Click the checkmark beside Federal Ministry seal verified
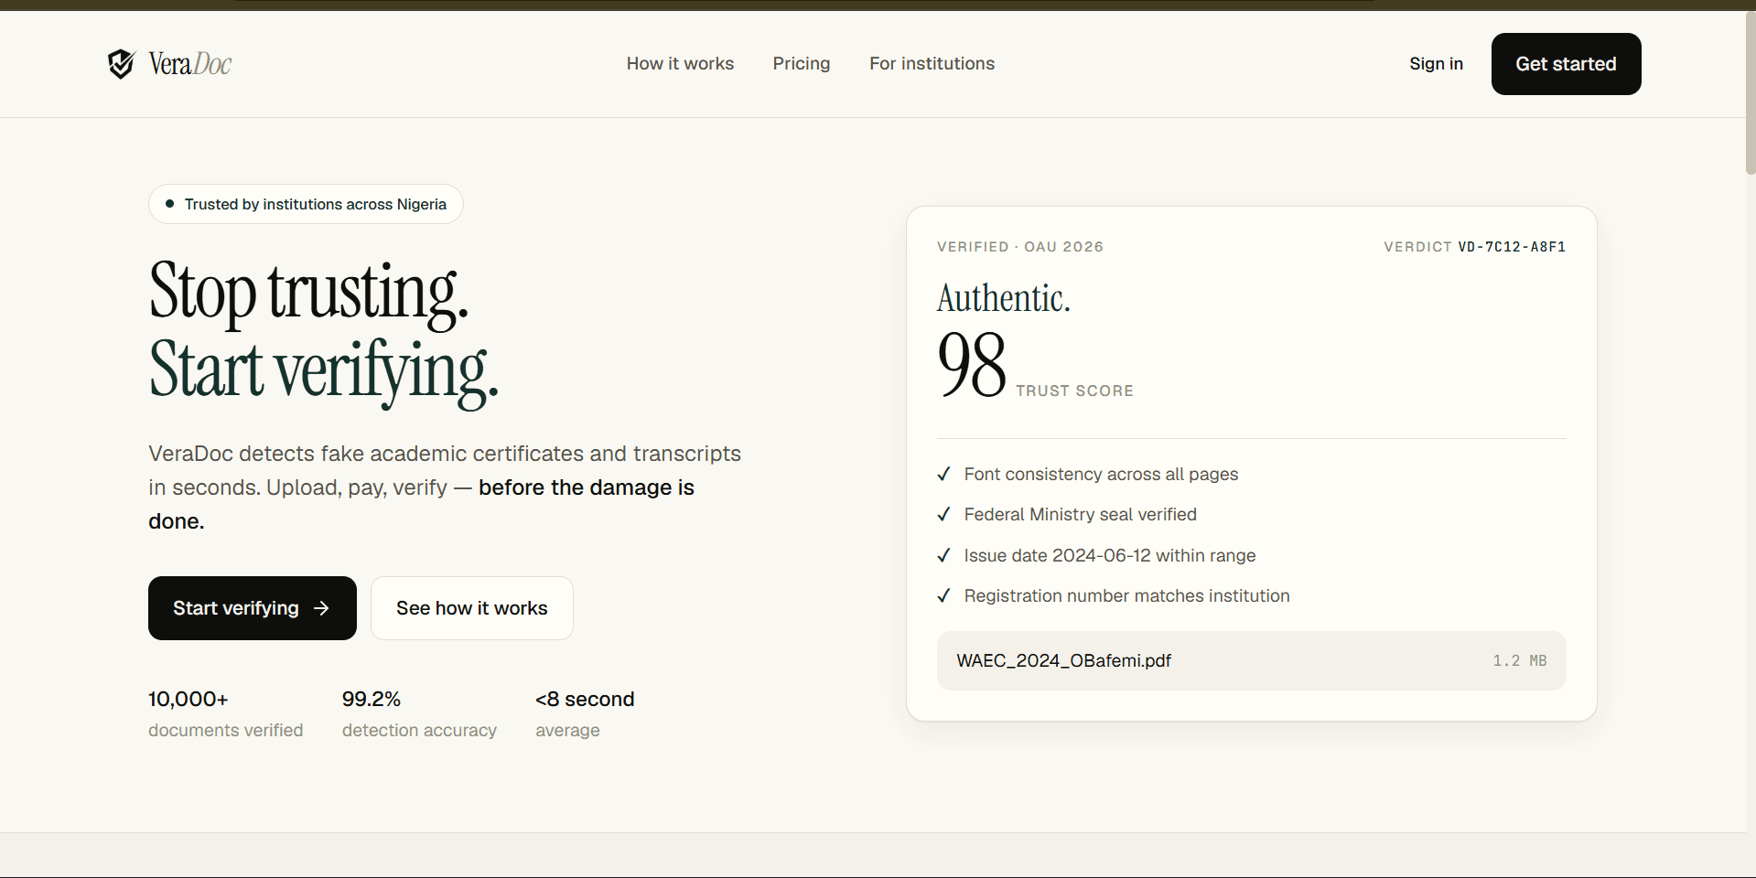 943,514
